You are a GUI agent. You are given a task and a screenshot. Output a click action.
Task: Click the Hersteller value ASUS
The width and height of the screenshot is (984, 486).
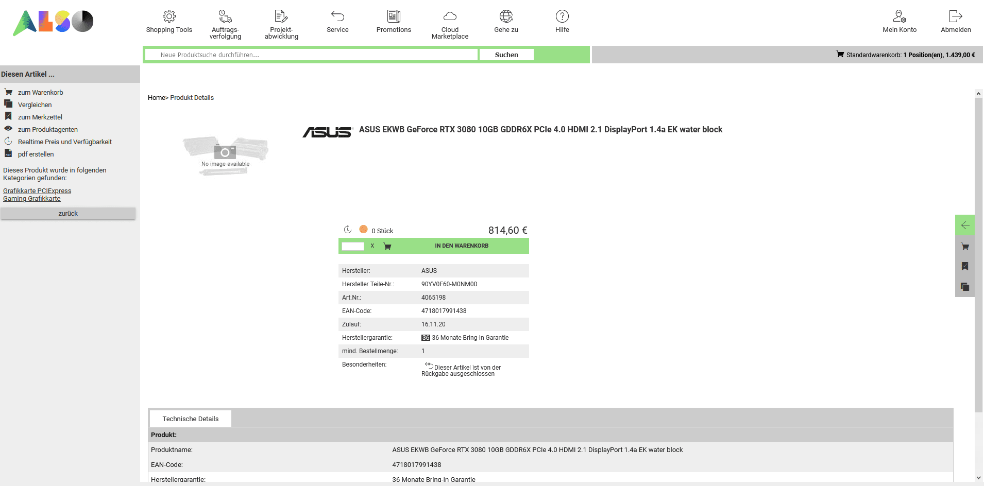[x=429, y=271]
